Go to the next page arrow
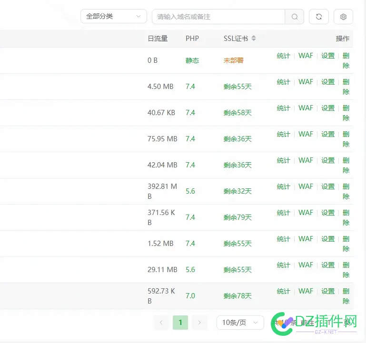The height and width of the screenshot is (343, 366). tap(199, 323)
